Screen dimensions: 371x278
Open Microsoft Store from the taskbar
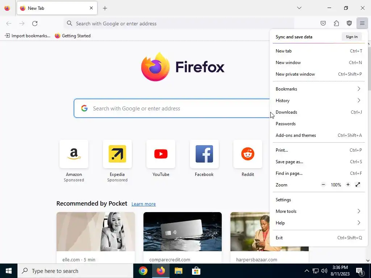pos(196,271)
